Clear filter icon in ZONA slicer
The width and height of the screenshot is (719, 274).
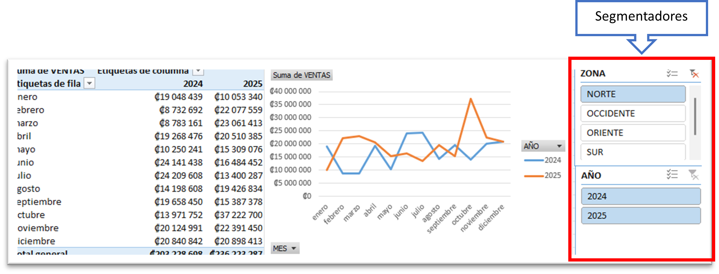(x=694, y=74)
